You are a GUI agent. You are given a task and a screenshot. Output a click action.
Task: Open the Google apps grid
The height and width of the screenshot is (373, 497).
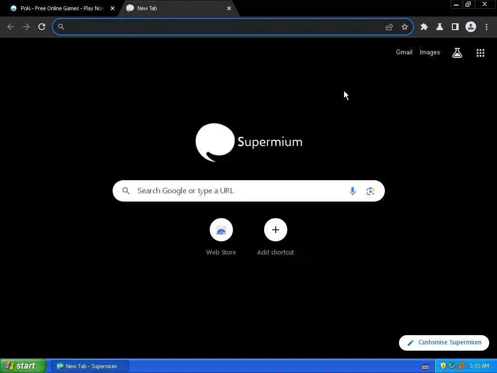point(480,53)
